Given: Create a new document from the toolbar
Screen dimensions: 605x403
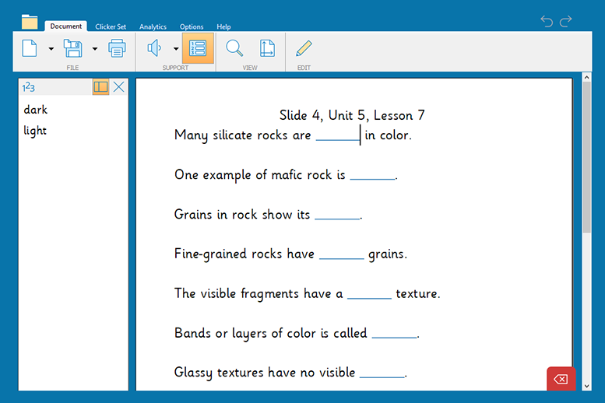Looking at the screenshot, I should coord(30,48).
